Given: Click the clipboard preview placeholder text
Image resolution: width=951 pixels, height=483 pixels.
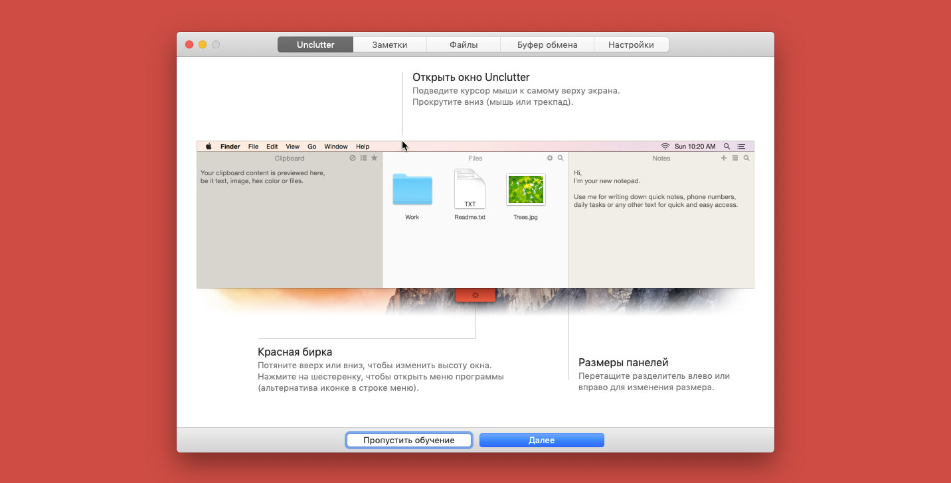Looking at the screenshot, I should (x=263, y=176).
